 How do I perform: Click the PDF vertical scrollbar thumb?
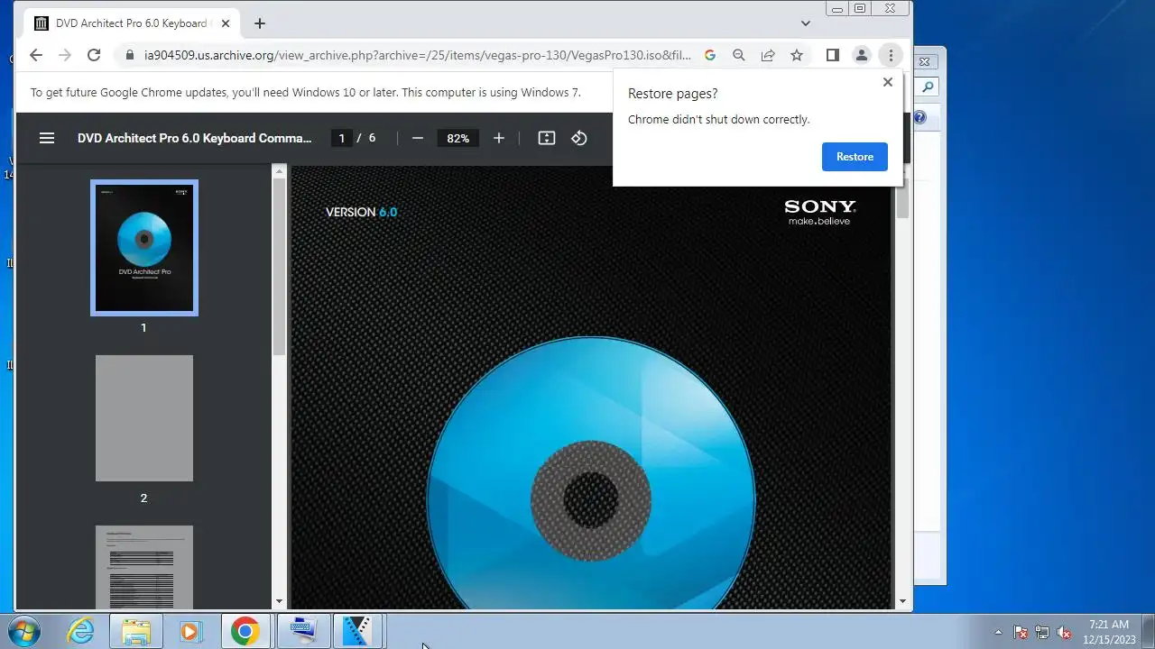902,200
